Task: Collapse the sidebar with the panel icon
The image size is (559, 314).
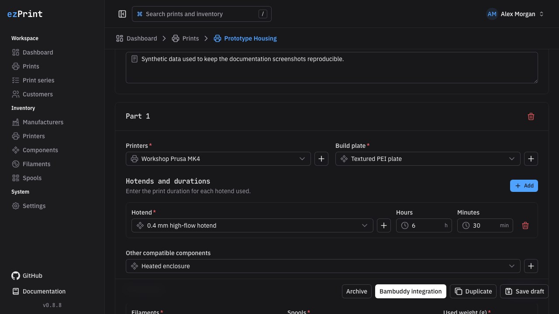Action: tap(122, 14)
